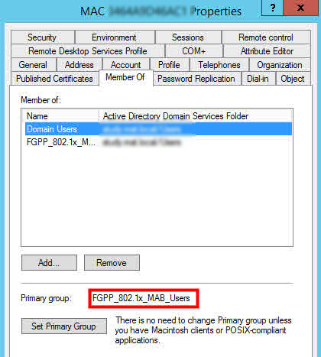The image size is (321, 357).
Task: Click Active Directory Domain Services Folder header
Action: coord(196,116)
